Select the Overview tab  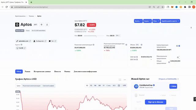point(19,71)
